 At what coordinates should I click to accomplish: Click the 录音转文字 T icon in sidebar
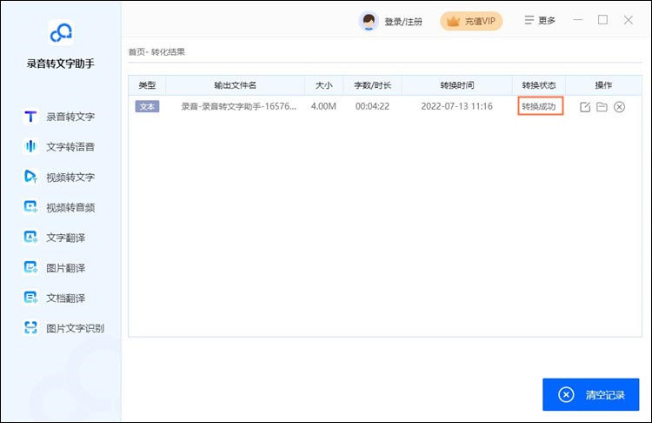click(30, 117)
